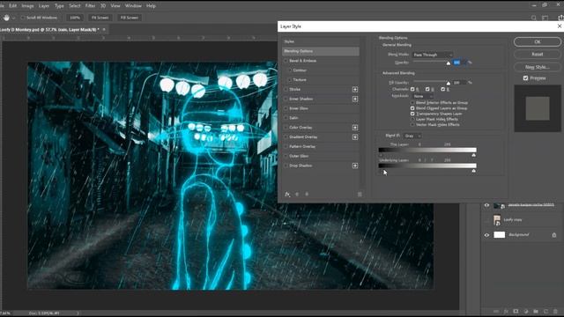564x317 pixels.
Task: Open the Blend Mode Pass Through dropdown
Action: (433, 55)
